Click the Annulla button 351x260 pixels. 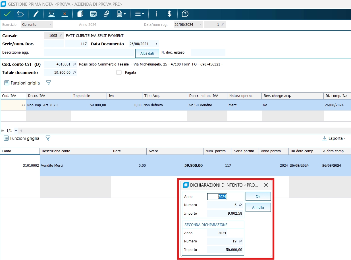(258, 207)
